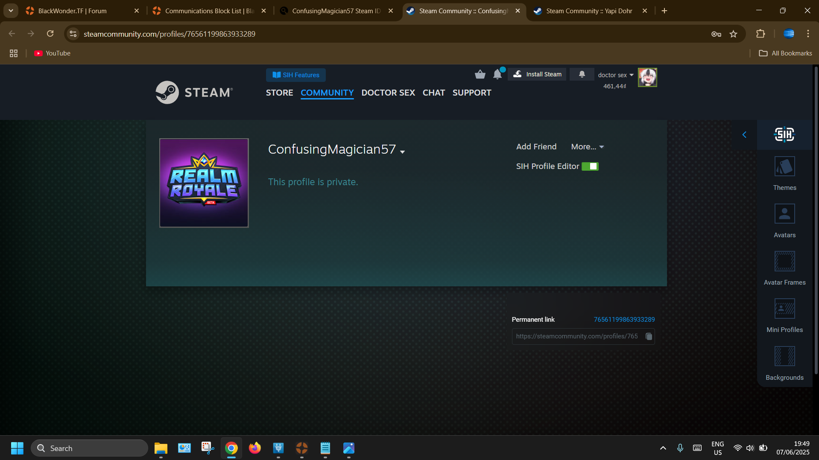819x460 pixels.
Task: Click the grey bell button beside Install Steam
Action: coord(582,74)
